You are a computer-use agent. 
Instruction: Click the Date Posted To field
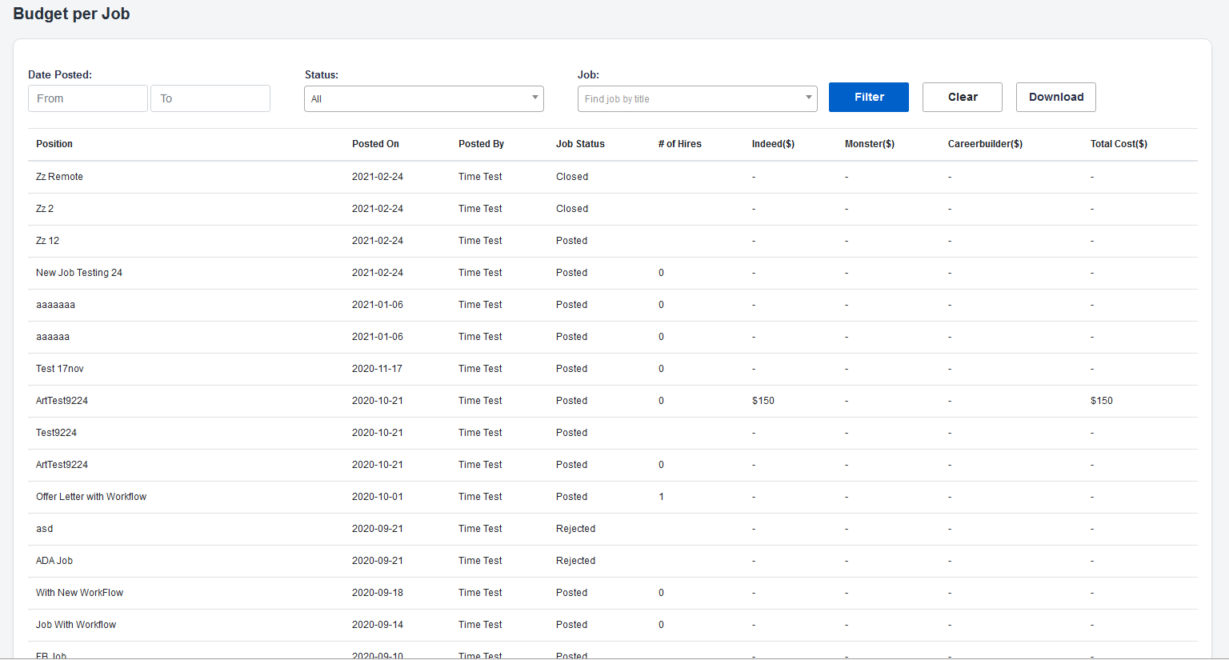pos(210,98)
